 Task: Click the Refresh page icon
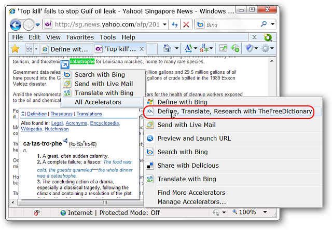click(x=175, y=24)
